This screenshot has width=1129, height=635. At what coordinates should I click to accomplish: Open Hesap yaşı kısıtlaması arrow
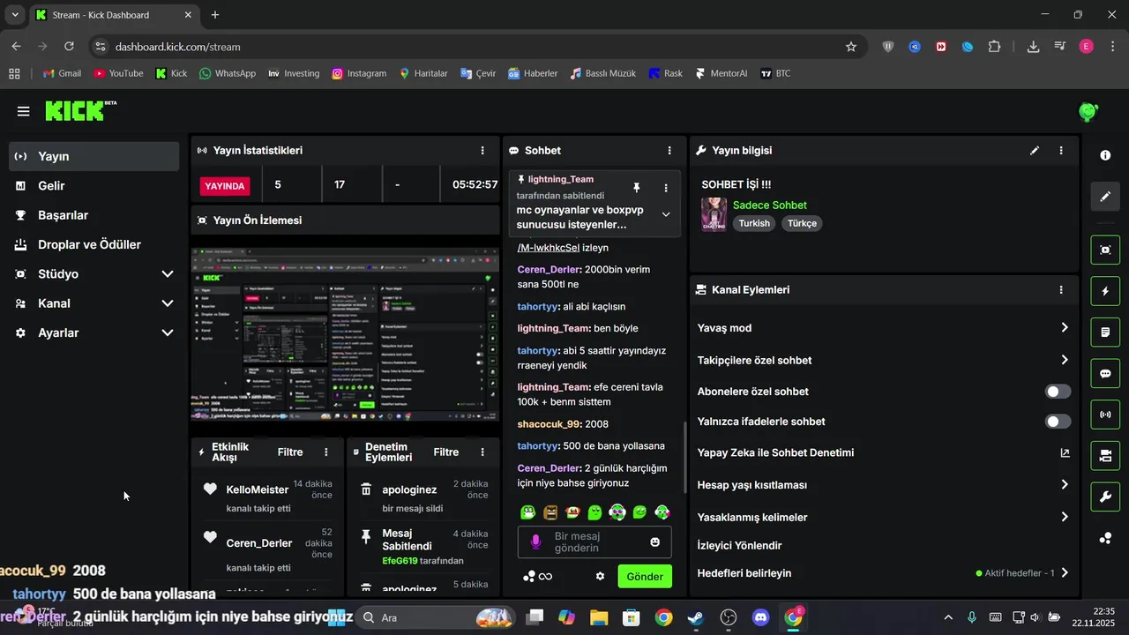coord(1065,484)
